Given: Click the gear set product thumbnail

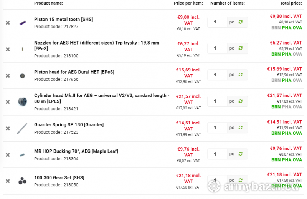Looking at the screenshot, I should point(22,181).
